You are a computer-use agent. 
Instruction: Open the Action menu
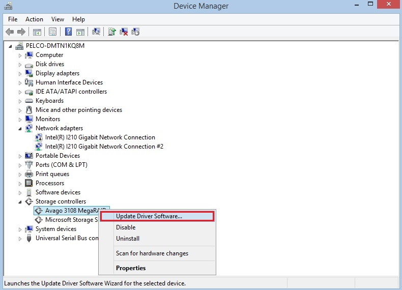34,19
